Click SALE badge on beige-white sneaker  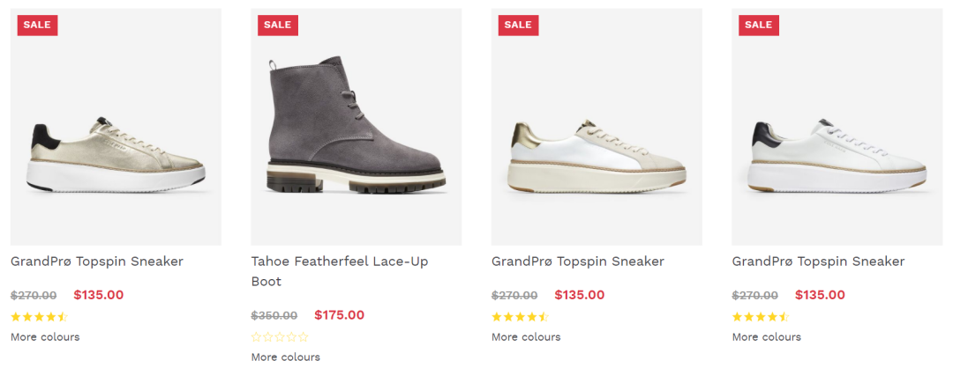tap(519, 25)
